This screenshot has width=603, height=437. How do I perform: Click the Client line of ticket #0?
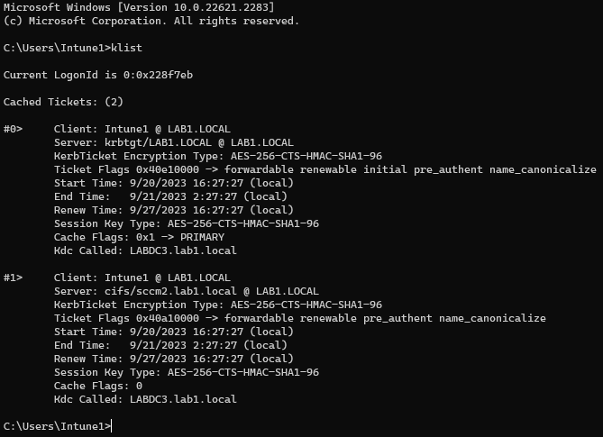point(142,129)
